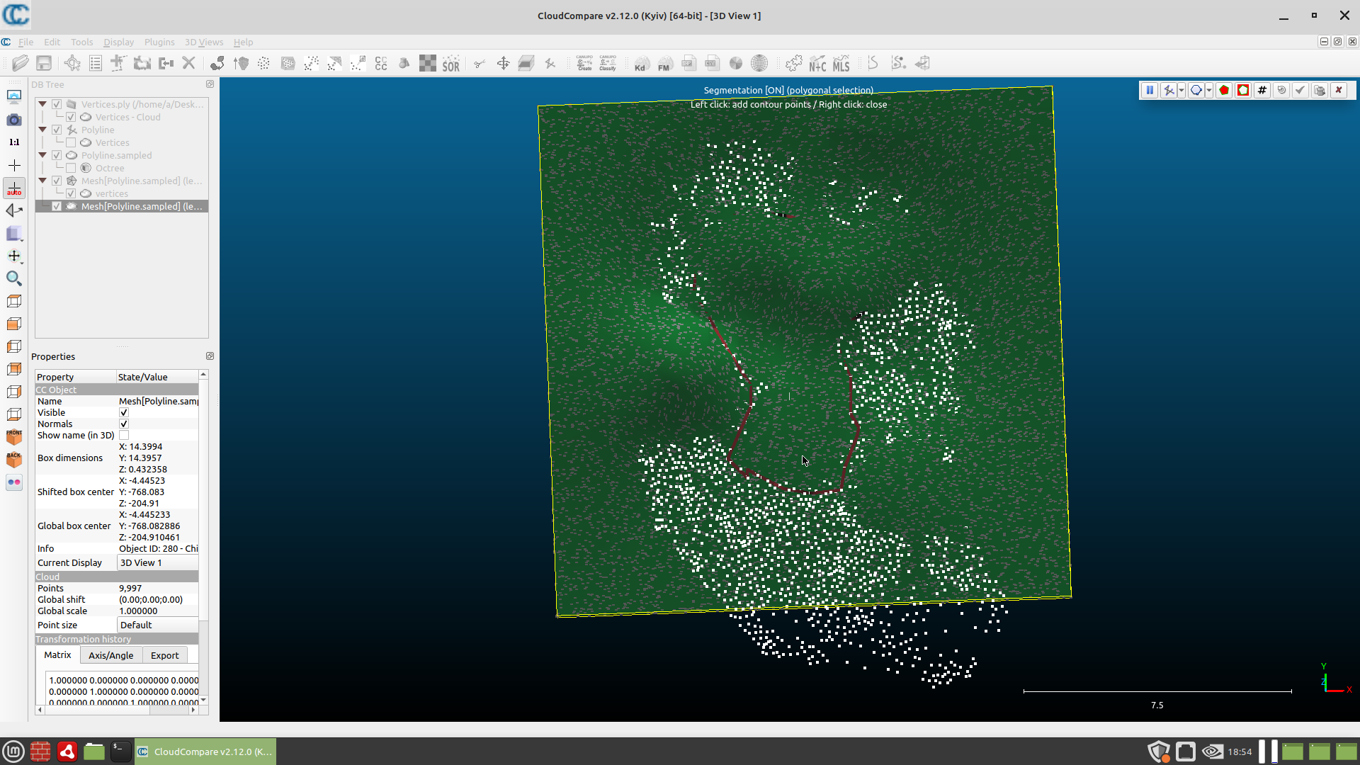The width and height of the screenshot is (1360, 765).
Task: Click segment points outside polygon icon
Action: click(1243, 90)
